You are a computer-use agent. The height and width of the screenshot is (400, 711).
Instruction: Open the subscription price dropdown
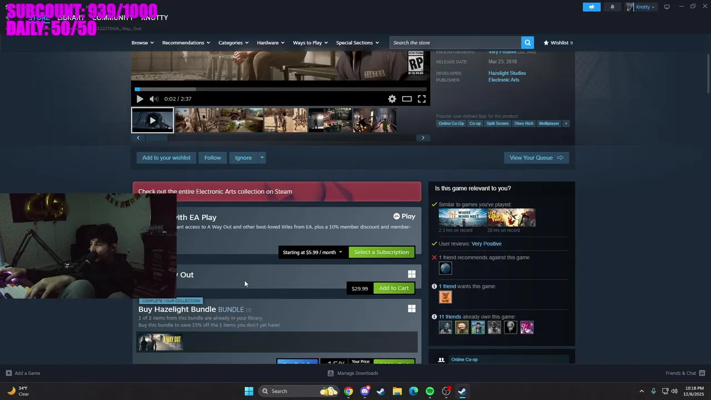point(313,252)
